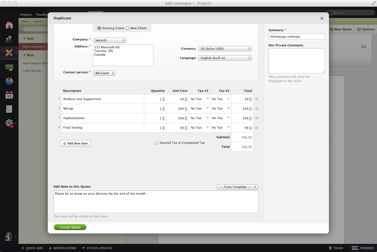Open Tax #1 dropdown for Analysis and Suggestions
The width and height of the screenshot is (377, 252).
click(x=200, y=99)
